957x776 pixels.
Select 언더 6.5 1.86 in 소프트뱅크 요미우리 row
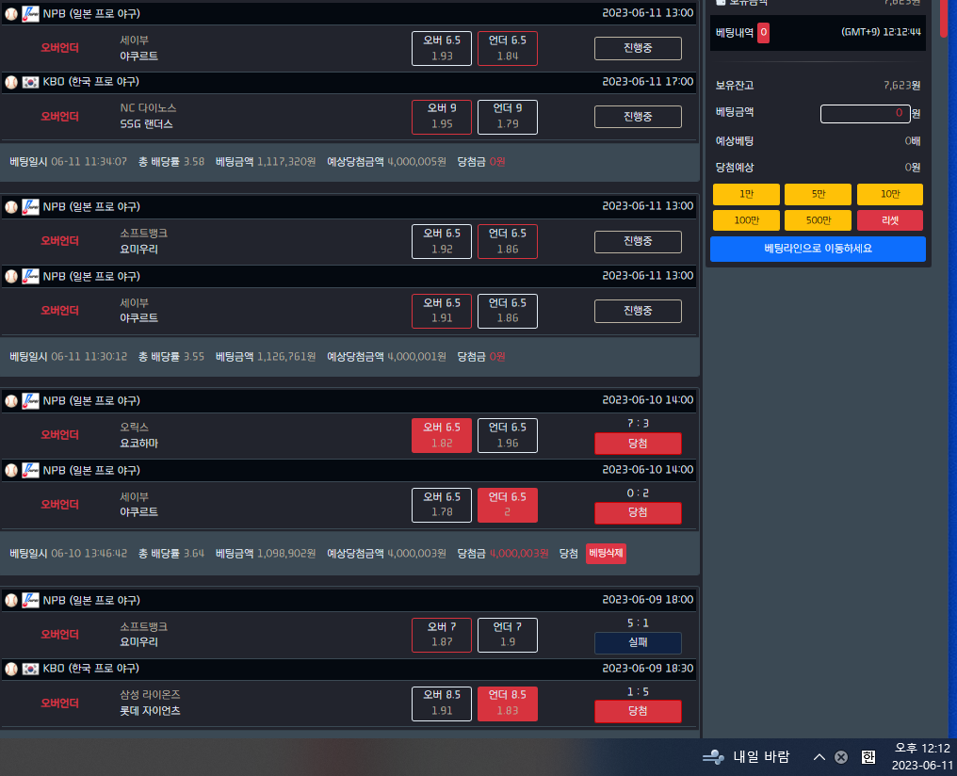click(507, 242)
